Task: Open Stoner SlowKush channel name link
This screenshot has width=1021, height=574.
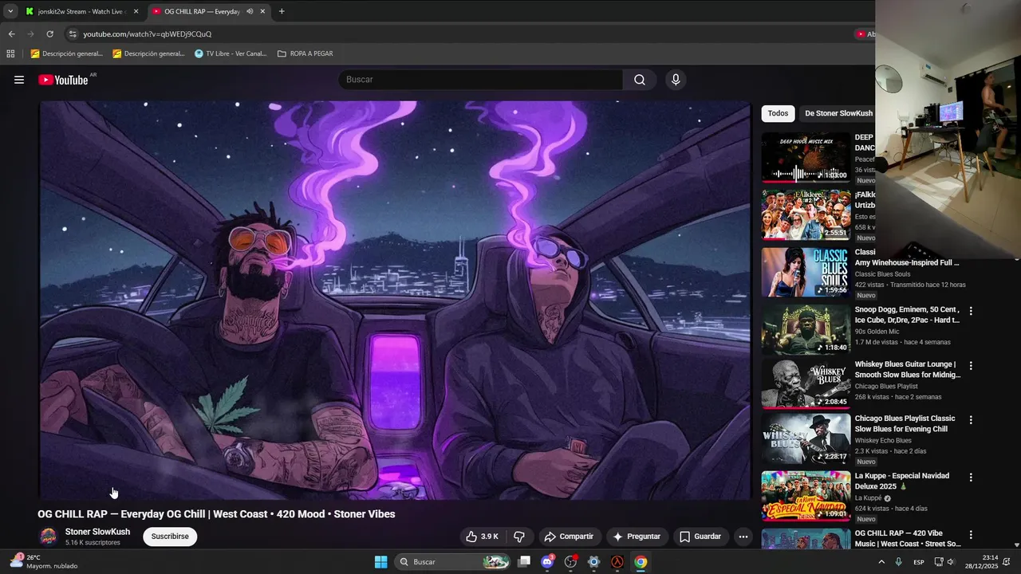Action: (97, 532)
